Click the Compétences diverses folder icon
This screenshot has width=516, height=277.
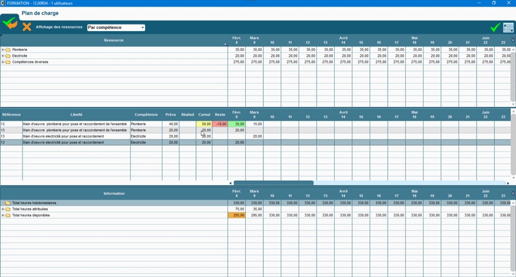pos(8,63)
